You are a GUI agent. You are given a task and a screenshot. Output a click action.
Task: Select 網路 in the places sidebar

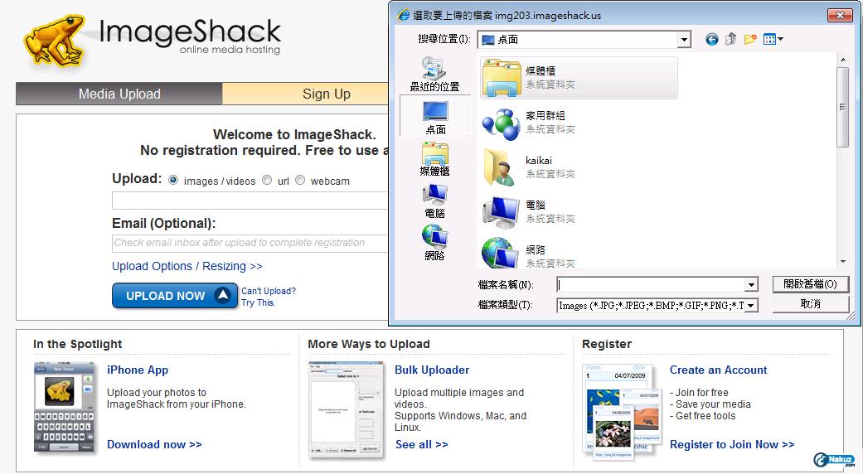(434, 243)
